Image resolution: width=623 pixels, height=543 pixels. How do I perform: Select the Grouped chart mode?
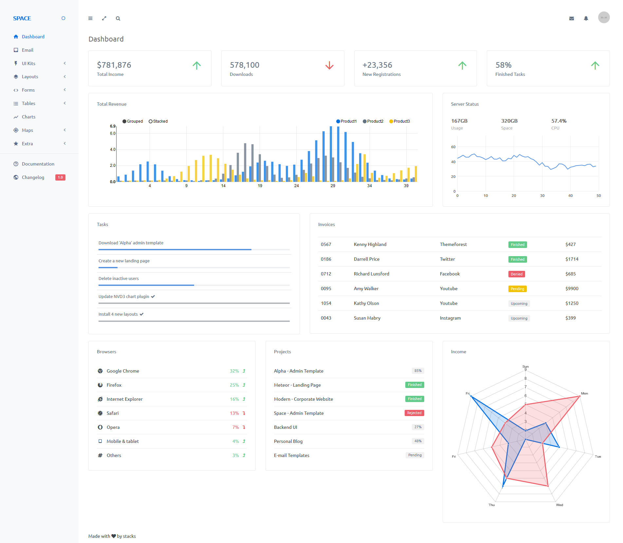(133, 121)
